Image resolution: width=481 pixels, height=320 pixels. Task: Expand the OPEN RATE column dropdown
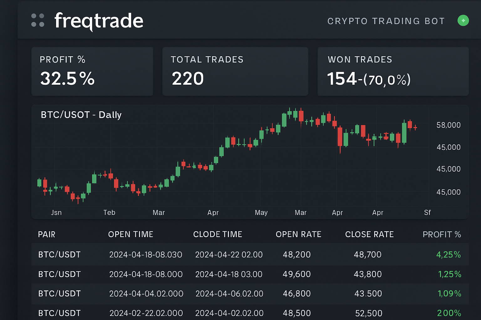(x=298, y=234)
